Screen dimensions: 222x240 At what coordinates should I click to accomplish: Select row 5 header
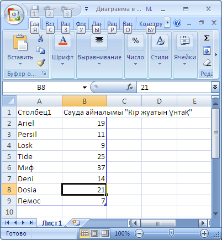tap(9, 156)
